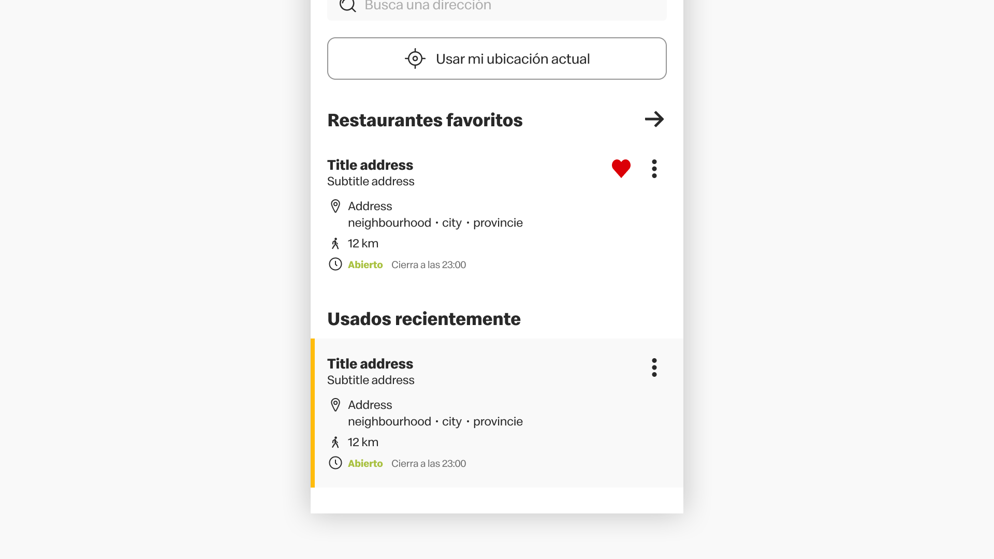Click the walking distance icon in favorites
The width and height of the screenshot is (994, 559).
(335, 243)
